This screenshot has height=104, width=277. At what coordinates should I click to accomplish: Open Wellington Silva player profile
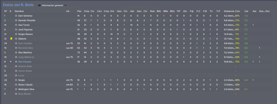pyautogui.click(x=26, y=89)
